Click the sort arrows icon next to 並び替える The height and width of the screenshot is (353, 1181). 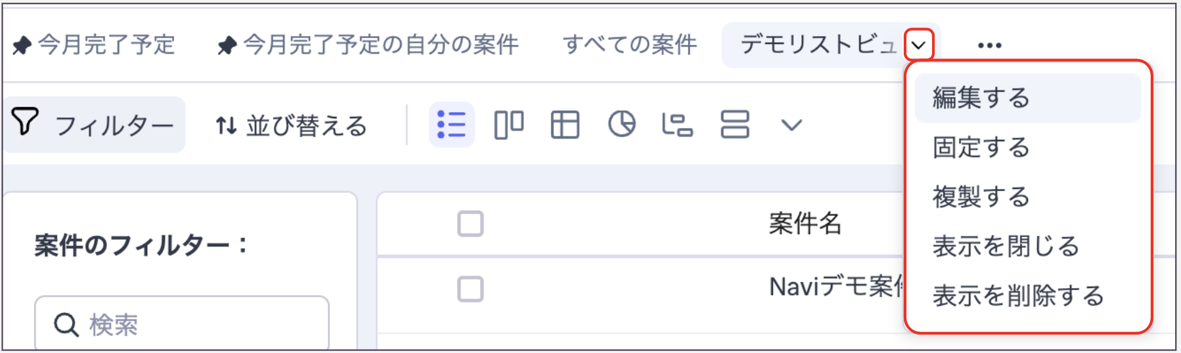226,125
